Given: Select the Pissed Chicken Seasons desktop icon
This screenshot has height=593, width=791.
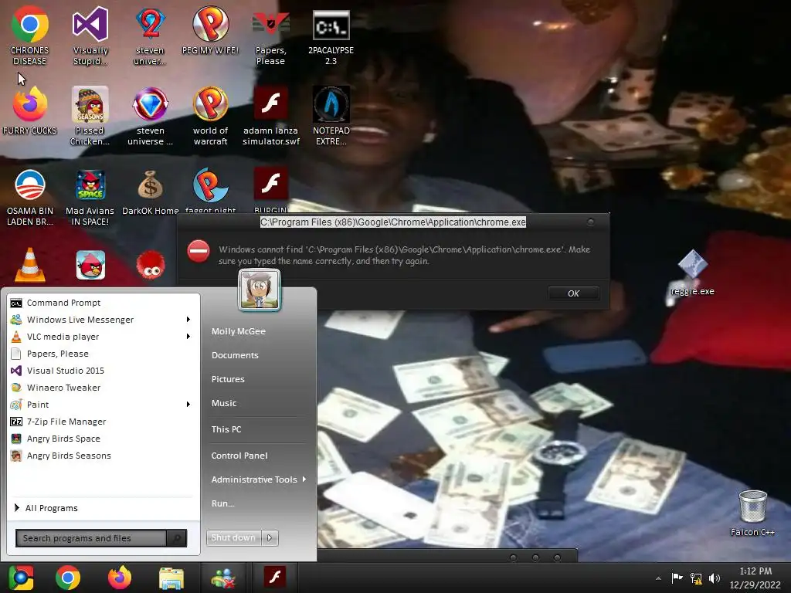Looking at the screenshot, I should [x=90, y=116].
